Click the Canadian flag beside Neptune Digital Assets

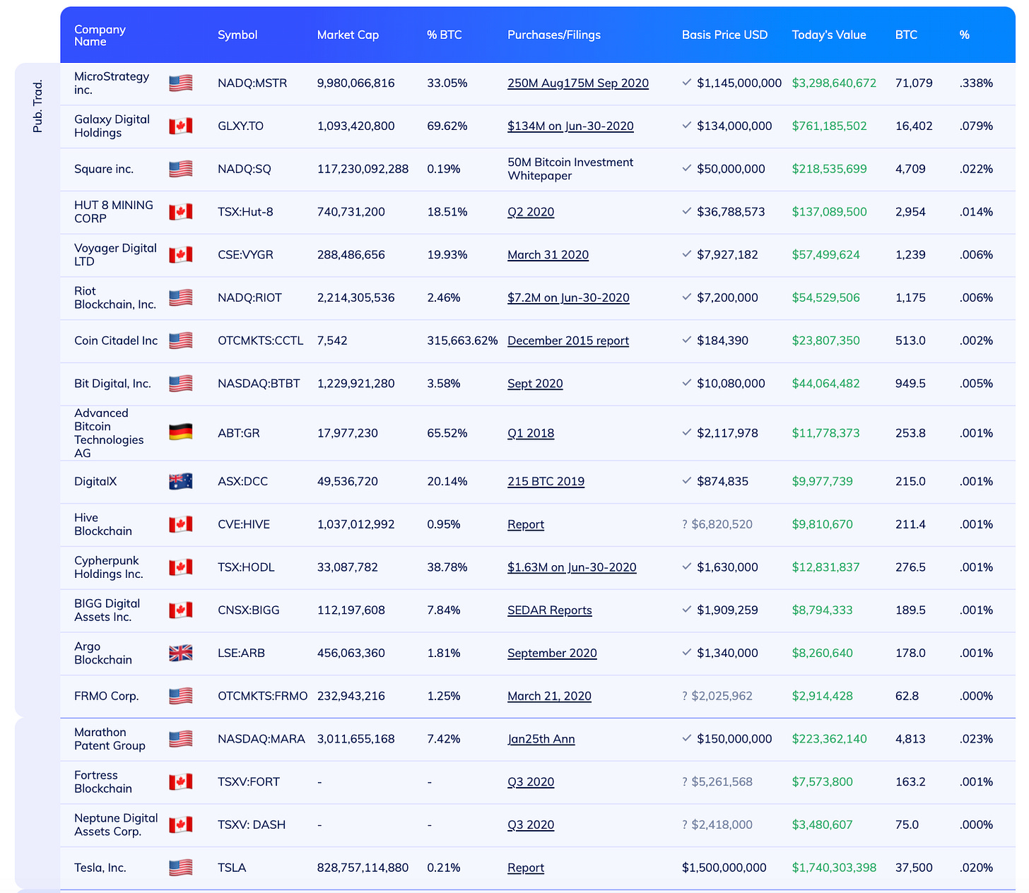(x=180, y=825)
